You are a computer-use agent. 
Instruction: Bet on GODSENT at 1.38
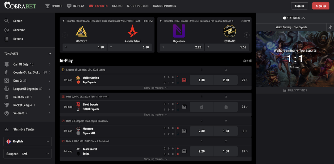click(84, 47)
